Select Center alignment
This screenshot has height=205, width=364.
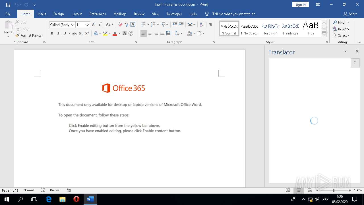pyautogui.click(x=150, y=33)
